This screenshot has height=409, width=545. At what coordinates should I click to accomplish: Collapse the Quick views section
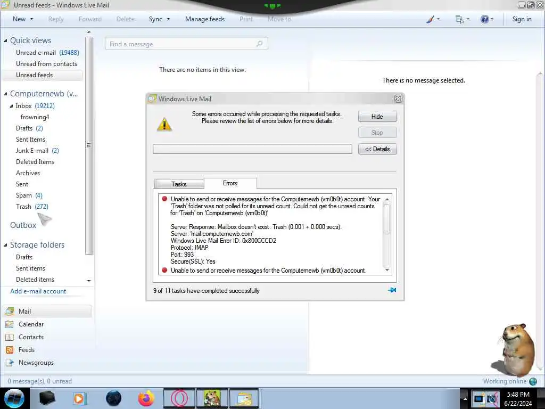(x=5, y=40)
